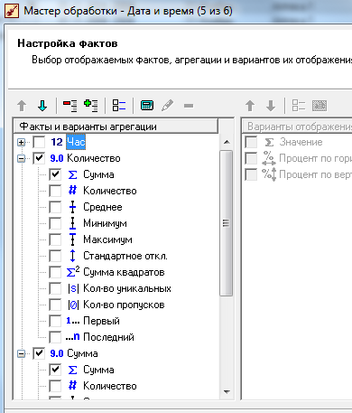Image resolution: width=352 pixels, height=413 pixels.
Task: Click the sigma icon of Сумма under Количество
Action: pos(72,174)
